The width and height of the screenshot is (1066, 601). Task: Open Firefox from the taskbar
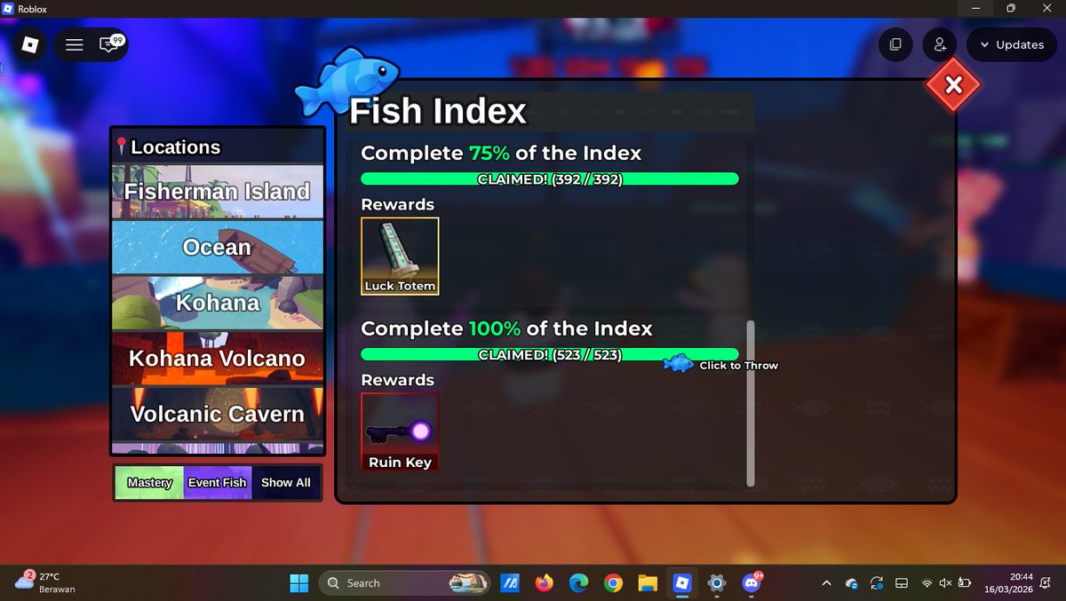click(544, 583)
